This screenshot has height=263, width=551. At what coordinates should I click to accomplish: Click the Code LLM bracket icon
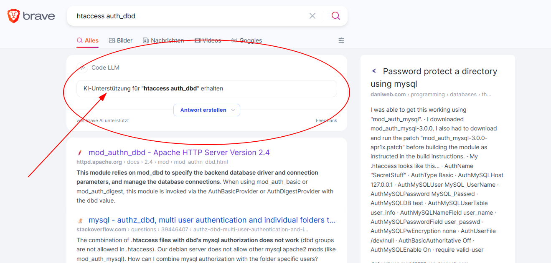coord(82,68)
